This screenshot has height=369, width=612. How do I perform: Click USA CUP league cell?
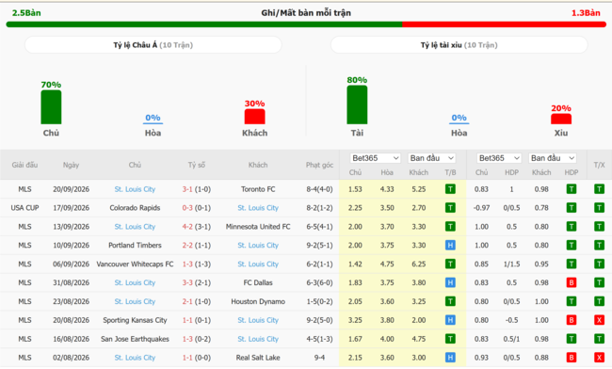(24, 208)
